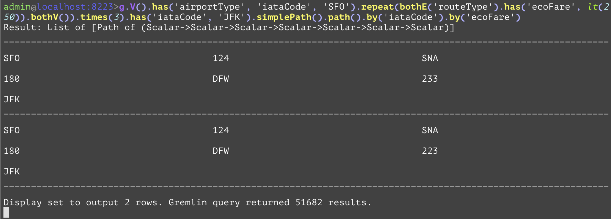Click DFW in the second result path
This screenshot has width=611, height=219.
221,151
